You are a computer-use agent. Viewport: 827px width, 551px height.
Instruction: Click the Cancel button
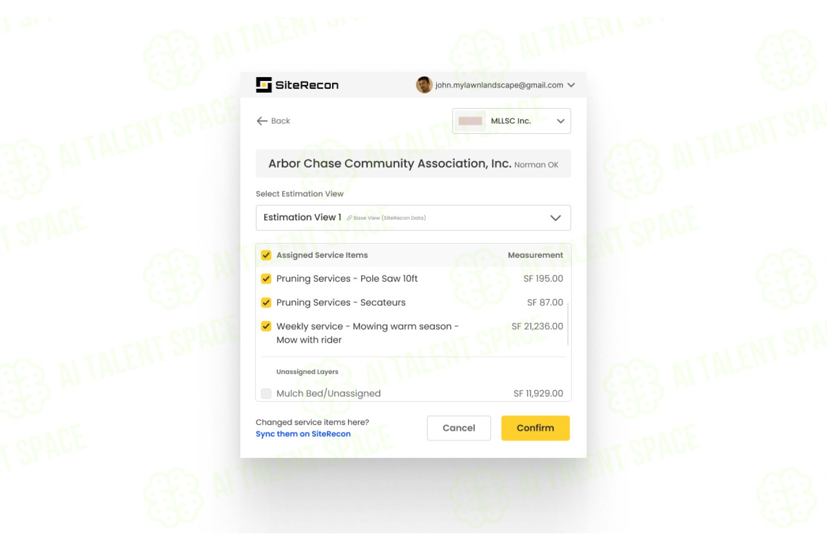point(459,428)
